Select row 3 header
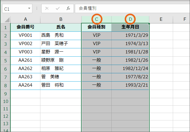This screenshot has width=190, height=132. (5, 44)
